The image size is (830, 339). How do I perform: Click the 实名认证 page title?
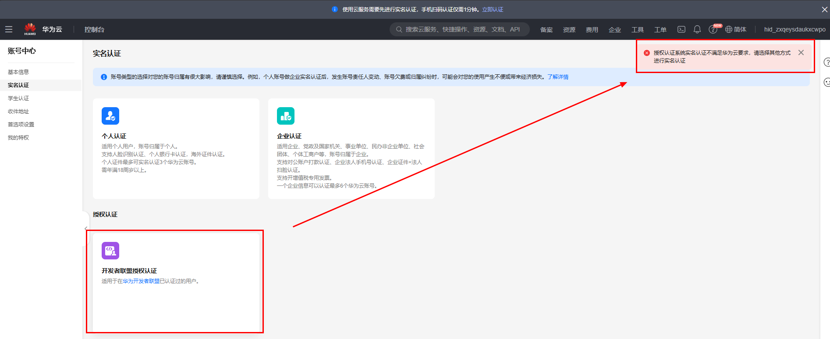106,53
